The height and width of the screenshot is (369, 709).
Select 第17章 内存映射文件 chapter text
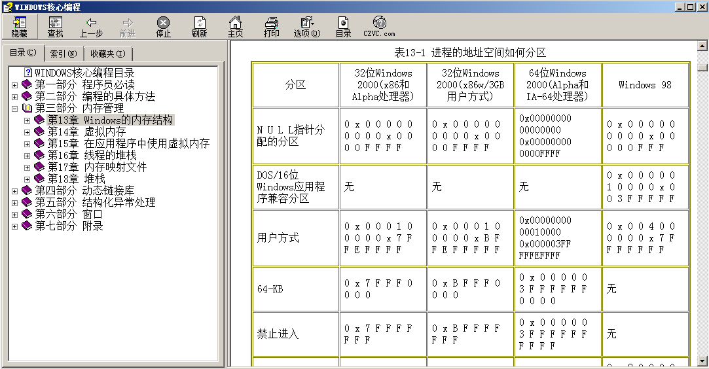click(x=97, y=167)
